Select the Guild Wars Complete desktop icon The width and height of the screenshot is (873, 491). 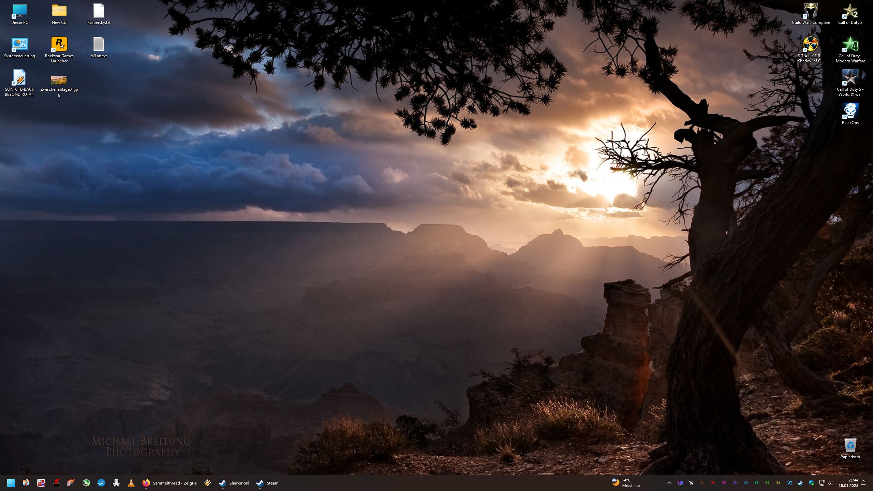point(811,11)
